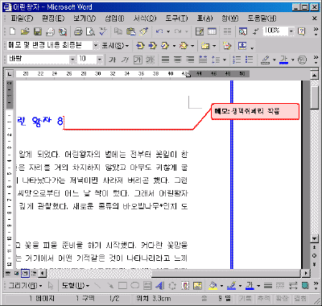Open the 그리기 Draw button menu
Image resolution: width=322 pixels, height=306 pixels.
coord(25,286)
